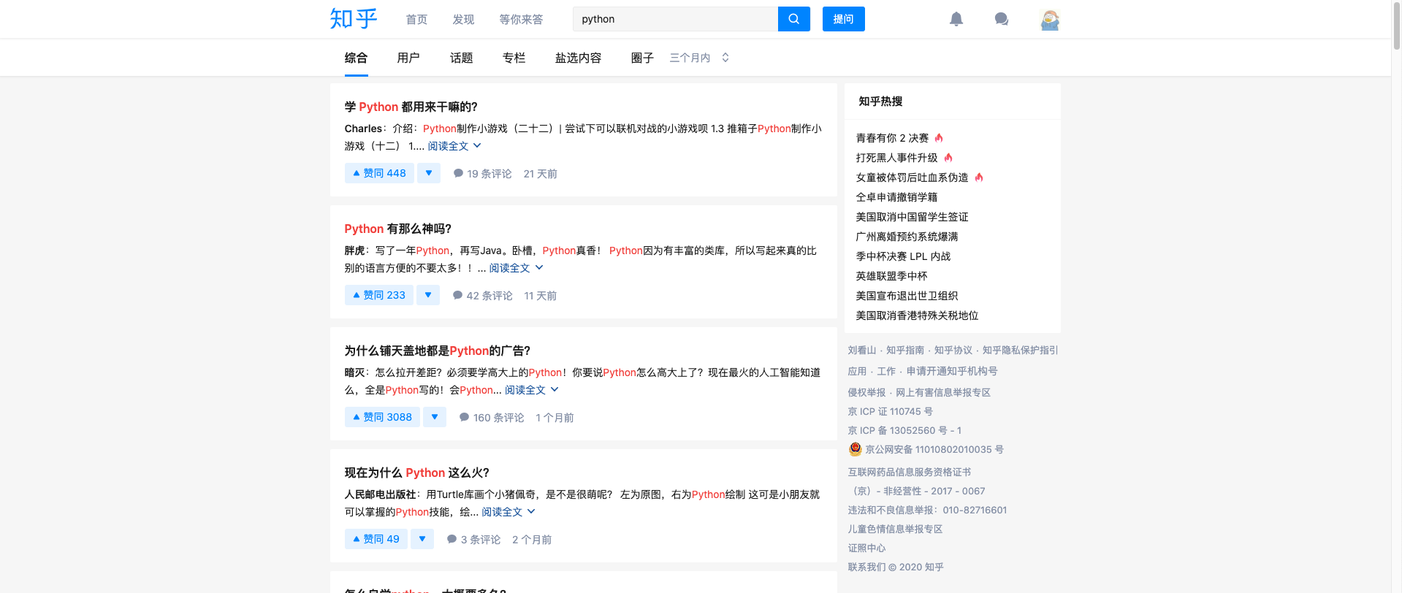Switch to the 圈子 tab
This screenshot has width=1402, height=593.
(642, 58)
